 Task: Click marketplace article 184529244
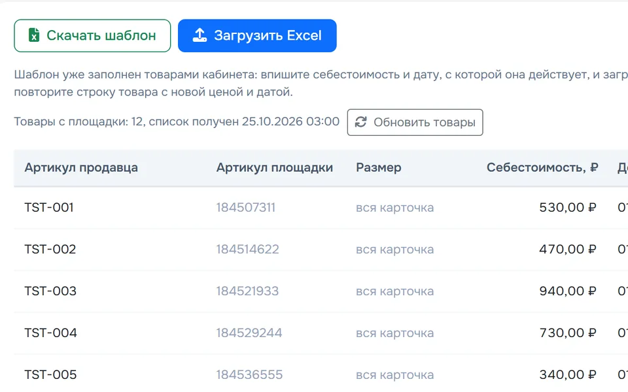point(249,333)
